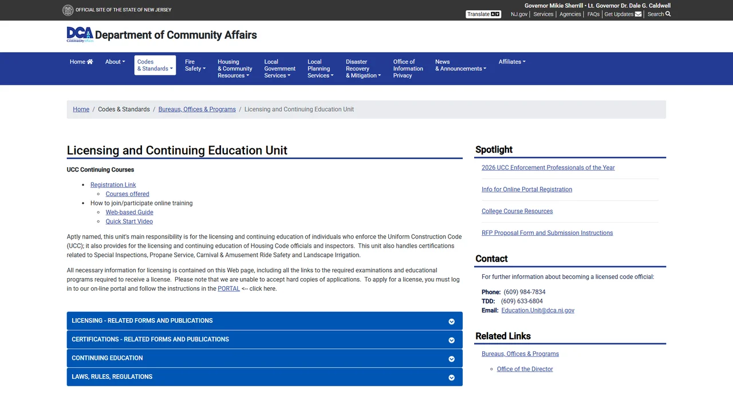Open the Courses offered link
The height and width of the screenshot is (412, 733).
128,194
